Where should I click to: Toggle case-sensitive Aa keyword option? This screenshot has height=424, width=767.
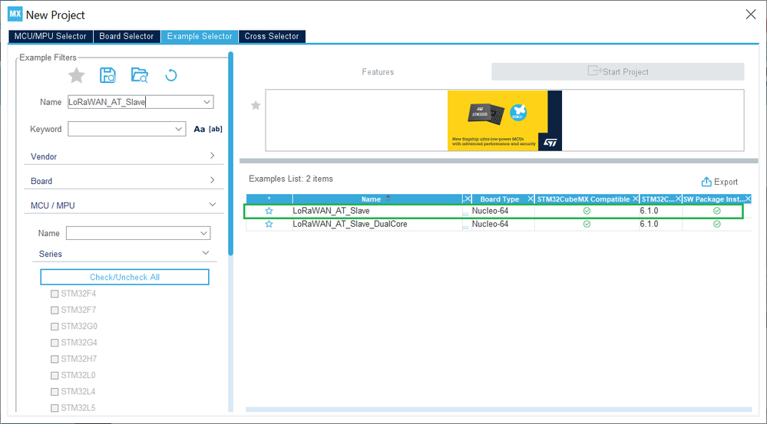click(199, 129)
